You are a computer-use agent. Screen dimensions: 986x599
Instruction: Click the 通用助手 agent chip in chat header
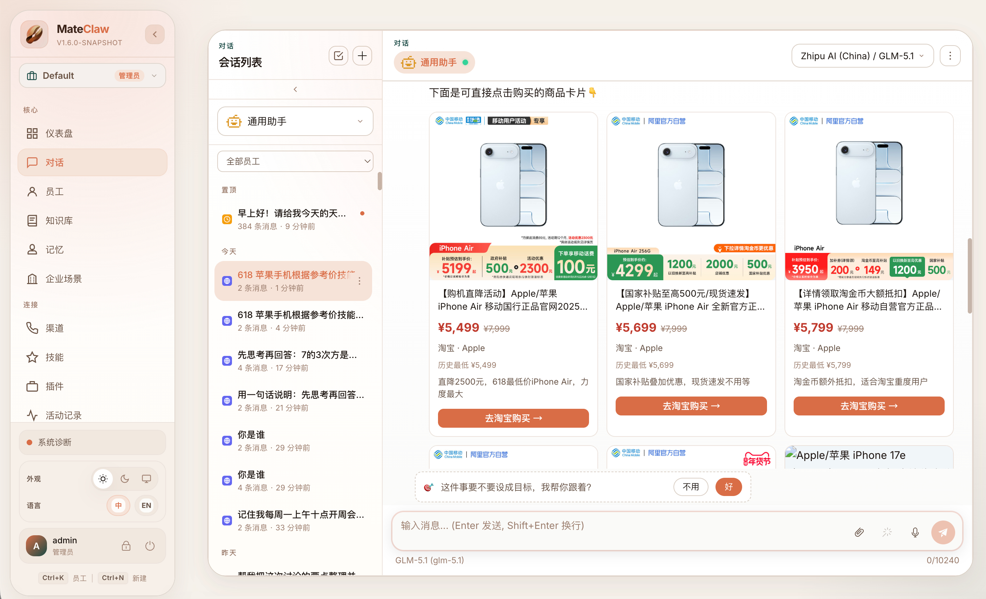(434, 62)
